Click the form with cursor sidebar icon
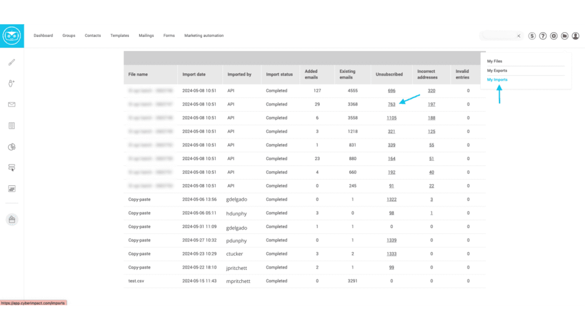The width and height of the screenshot is (585, 329). pyautogui.click(x=12, y=168)
